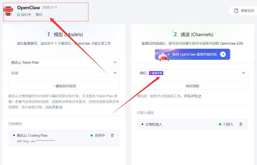Open the 微信 channel dropdown

[x=192, y=73]
